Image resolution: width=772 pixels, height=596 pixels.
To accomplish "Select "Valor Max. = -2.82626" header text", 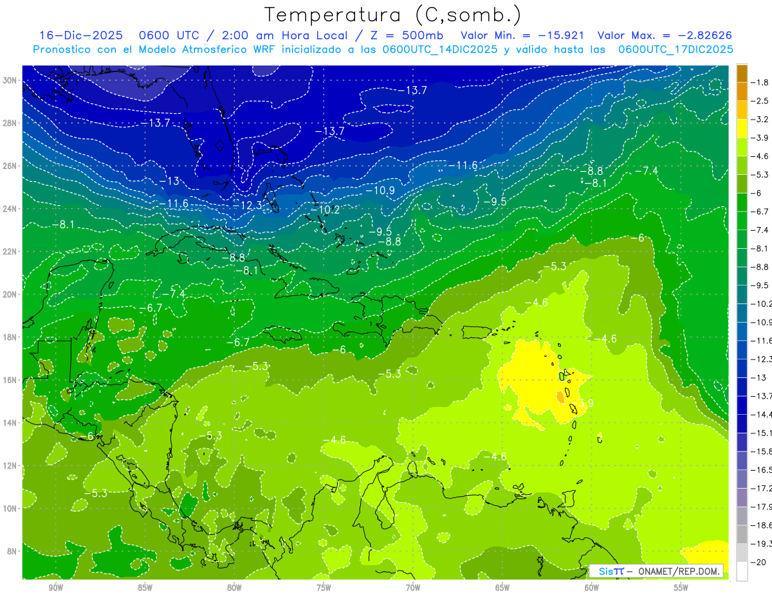I will [x=665, y=35].
